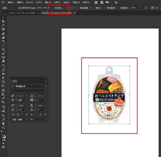Select the Type tool

tap(3, 42)
